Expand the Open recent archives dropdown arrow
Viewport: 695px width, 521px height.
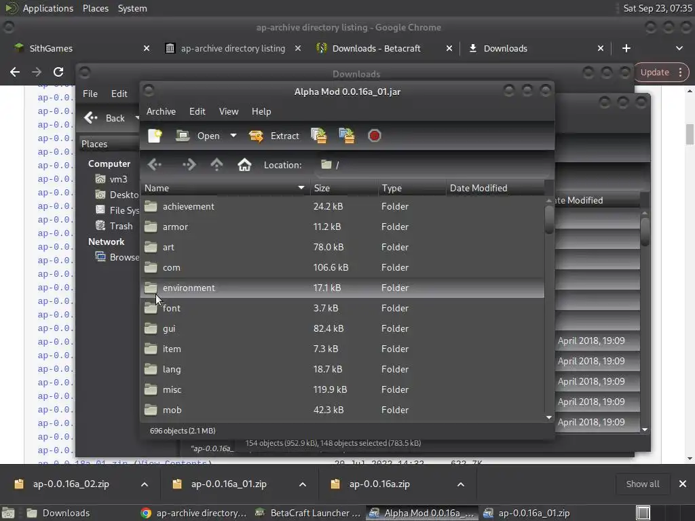tap(233, 136)
